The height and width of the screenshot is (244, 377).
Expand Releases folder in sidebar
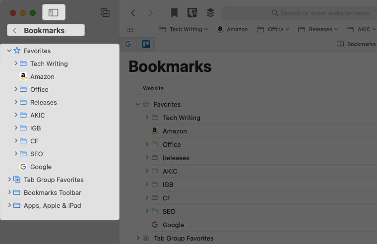pos(16,102)
